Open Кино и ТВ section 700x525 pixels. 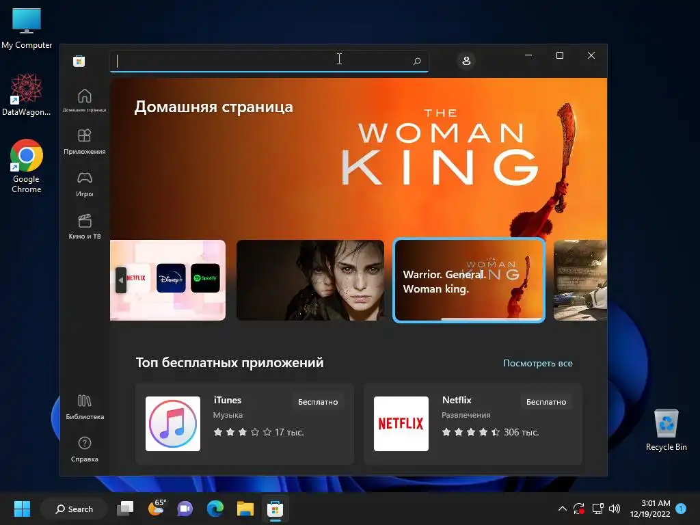click(84, 227)
